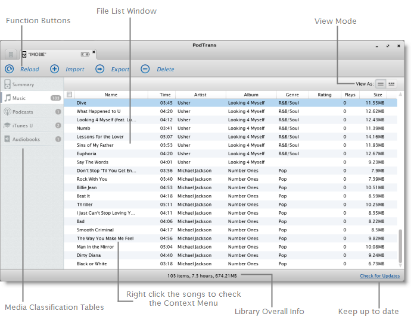411x320 pixels.
Task: Click the Check for Updates link
Action: 379,276
